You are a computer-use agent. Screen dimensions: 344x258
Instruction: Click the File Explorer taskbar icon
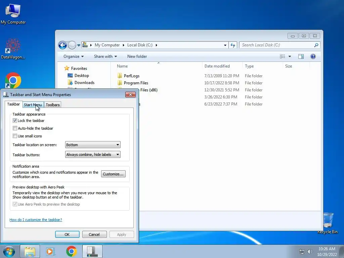30,251
